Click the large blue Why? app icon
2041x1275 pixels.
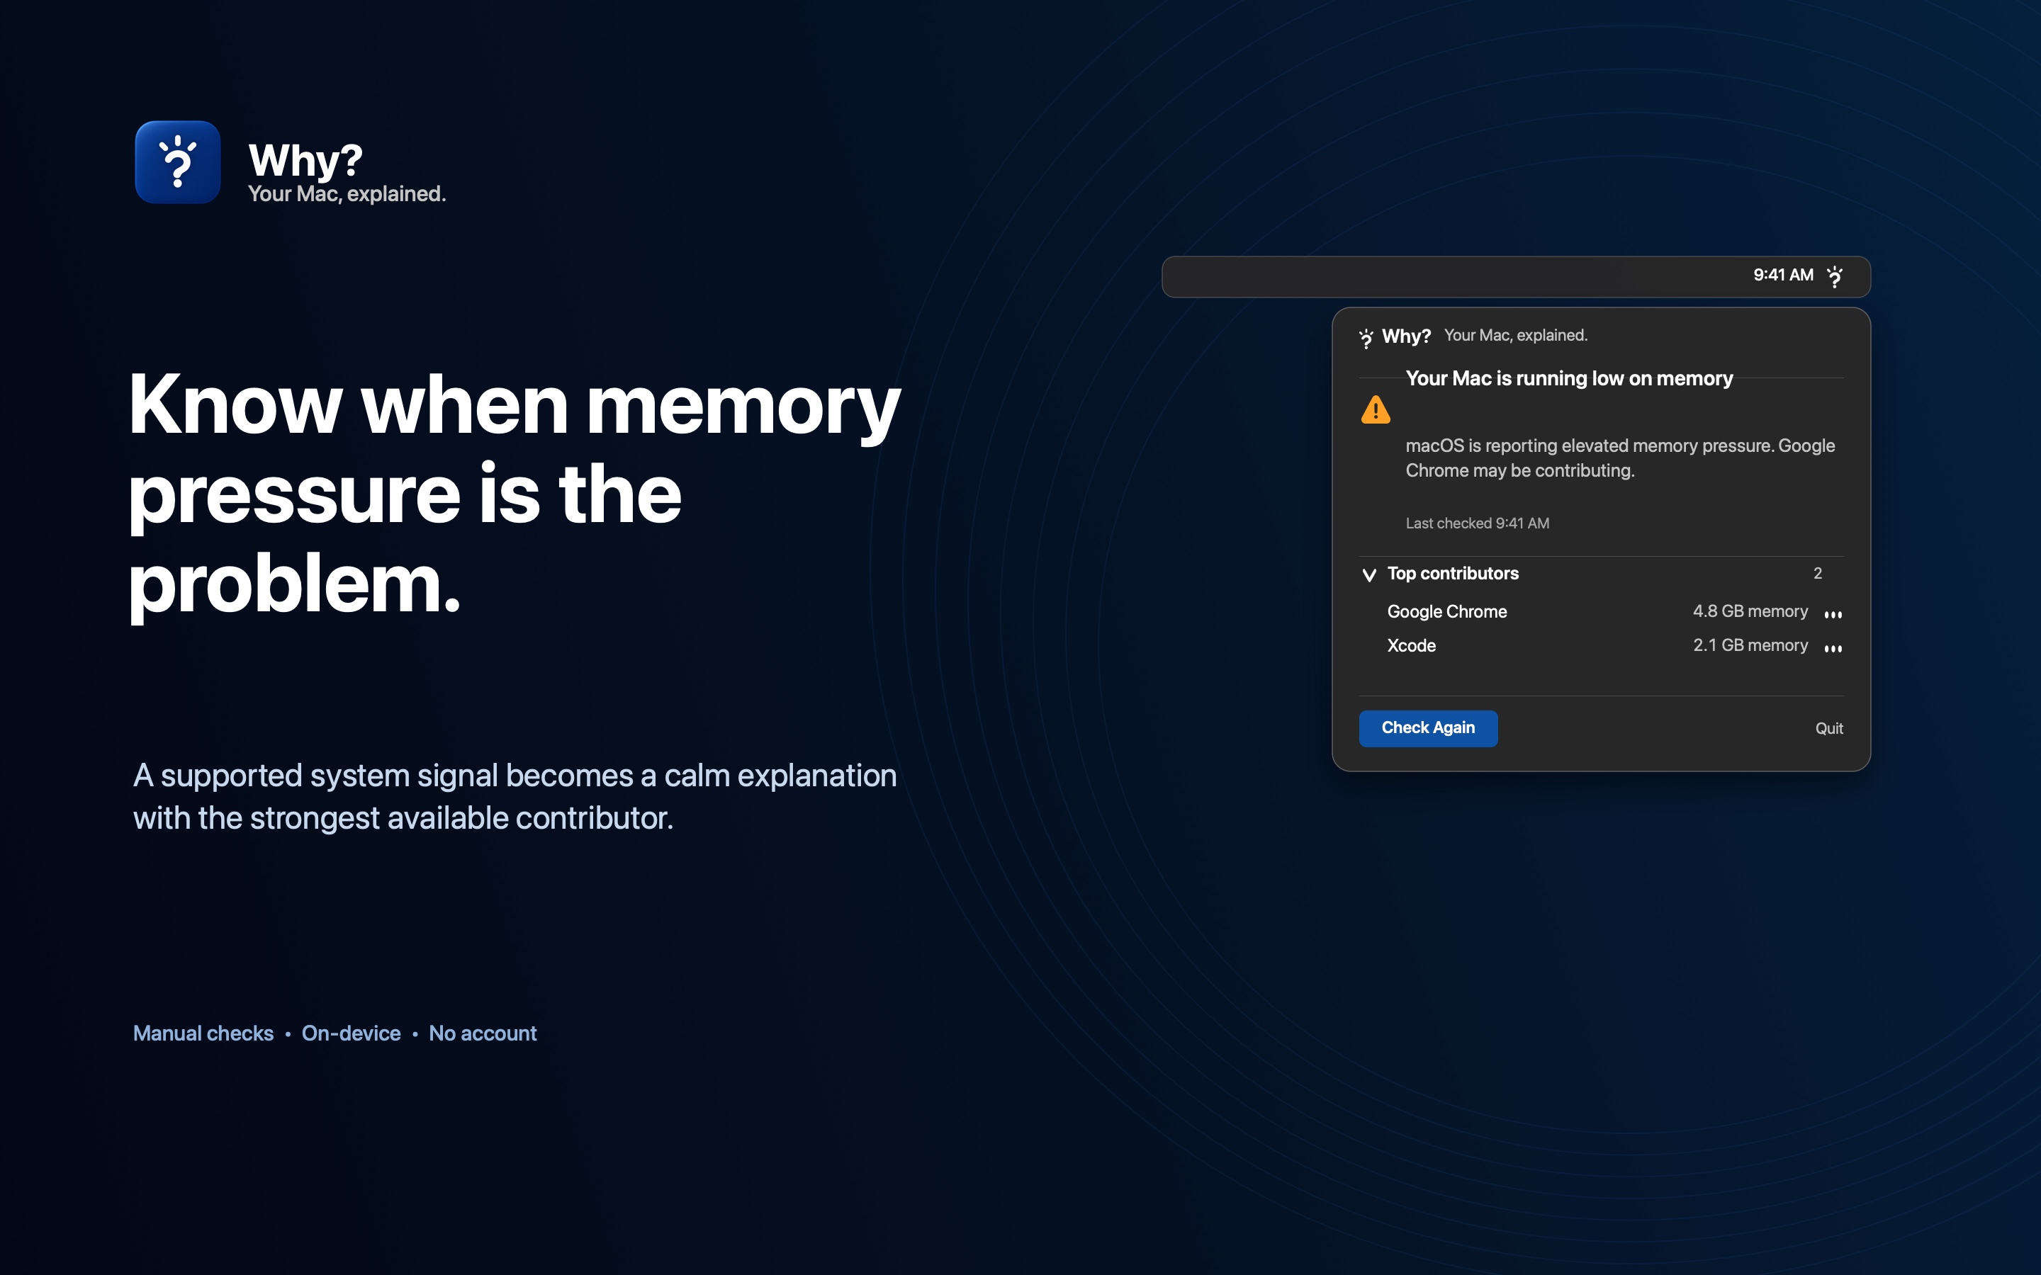(x=178, y=162)
